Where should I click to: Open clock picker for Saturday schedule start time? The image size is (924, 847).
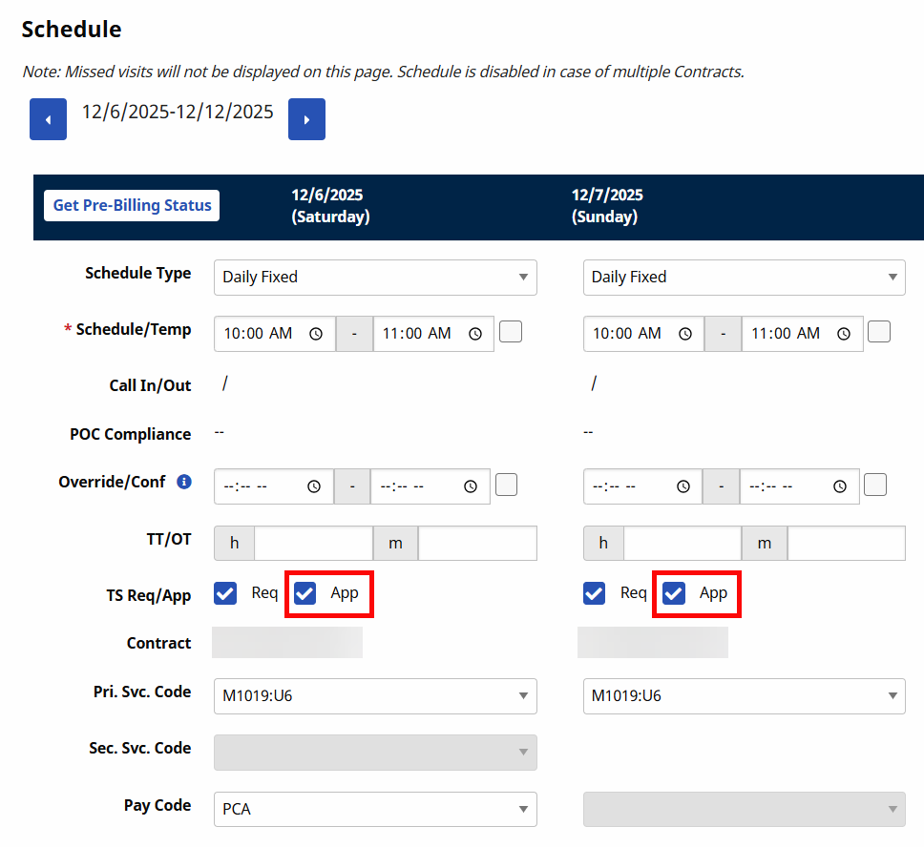point(316,334)
